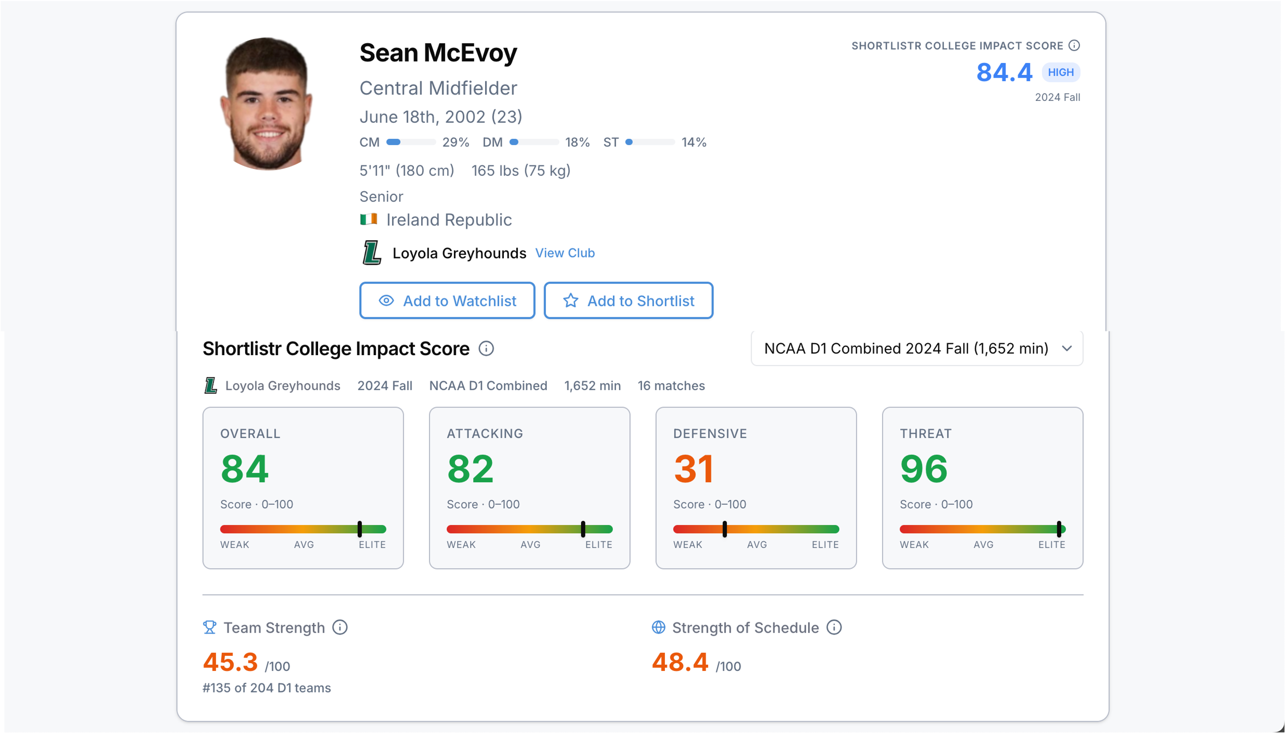
Task: Click the info icon next to Team Strength
Action: point(340,627)
